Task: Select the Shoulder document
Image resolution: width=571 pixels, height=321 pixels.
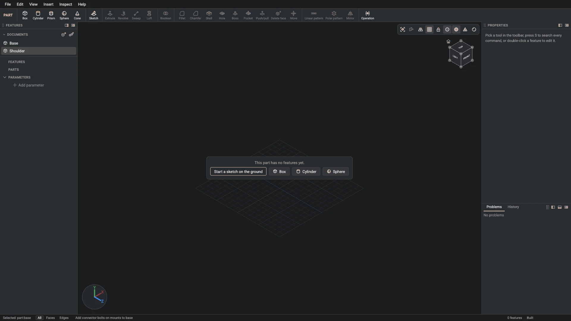Action: [x=39, y=51]
